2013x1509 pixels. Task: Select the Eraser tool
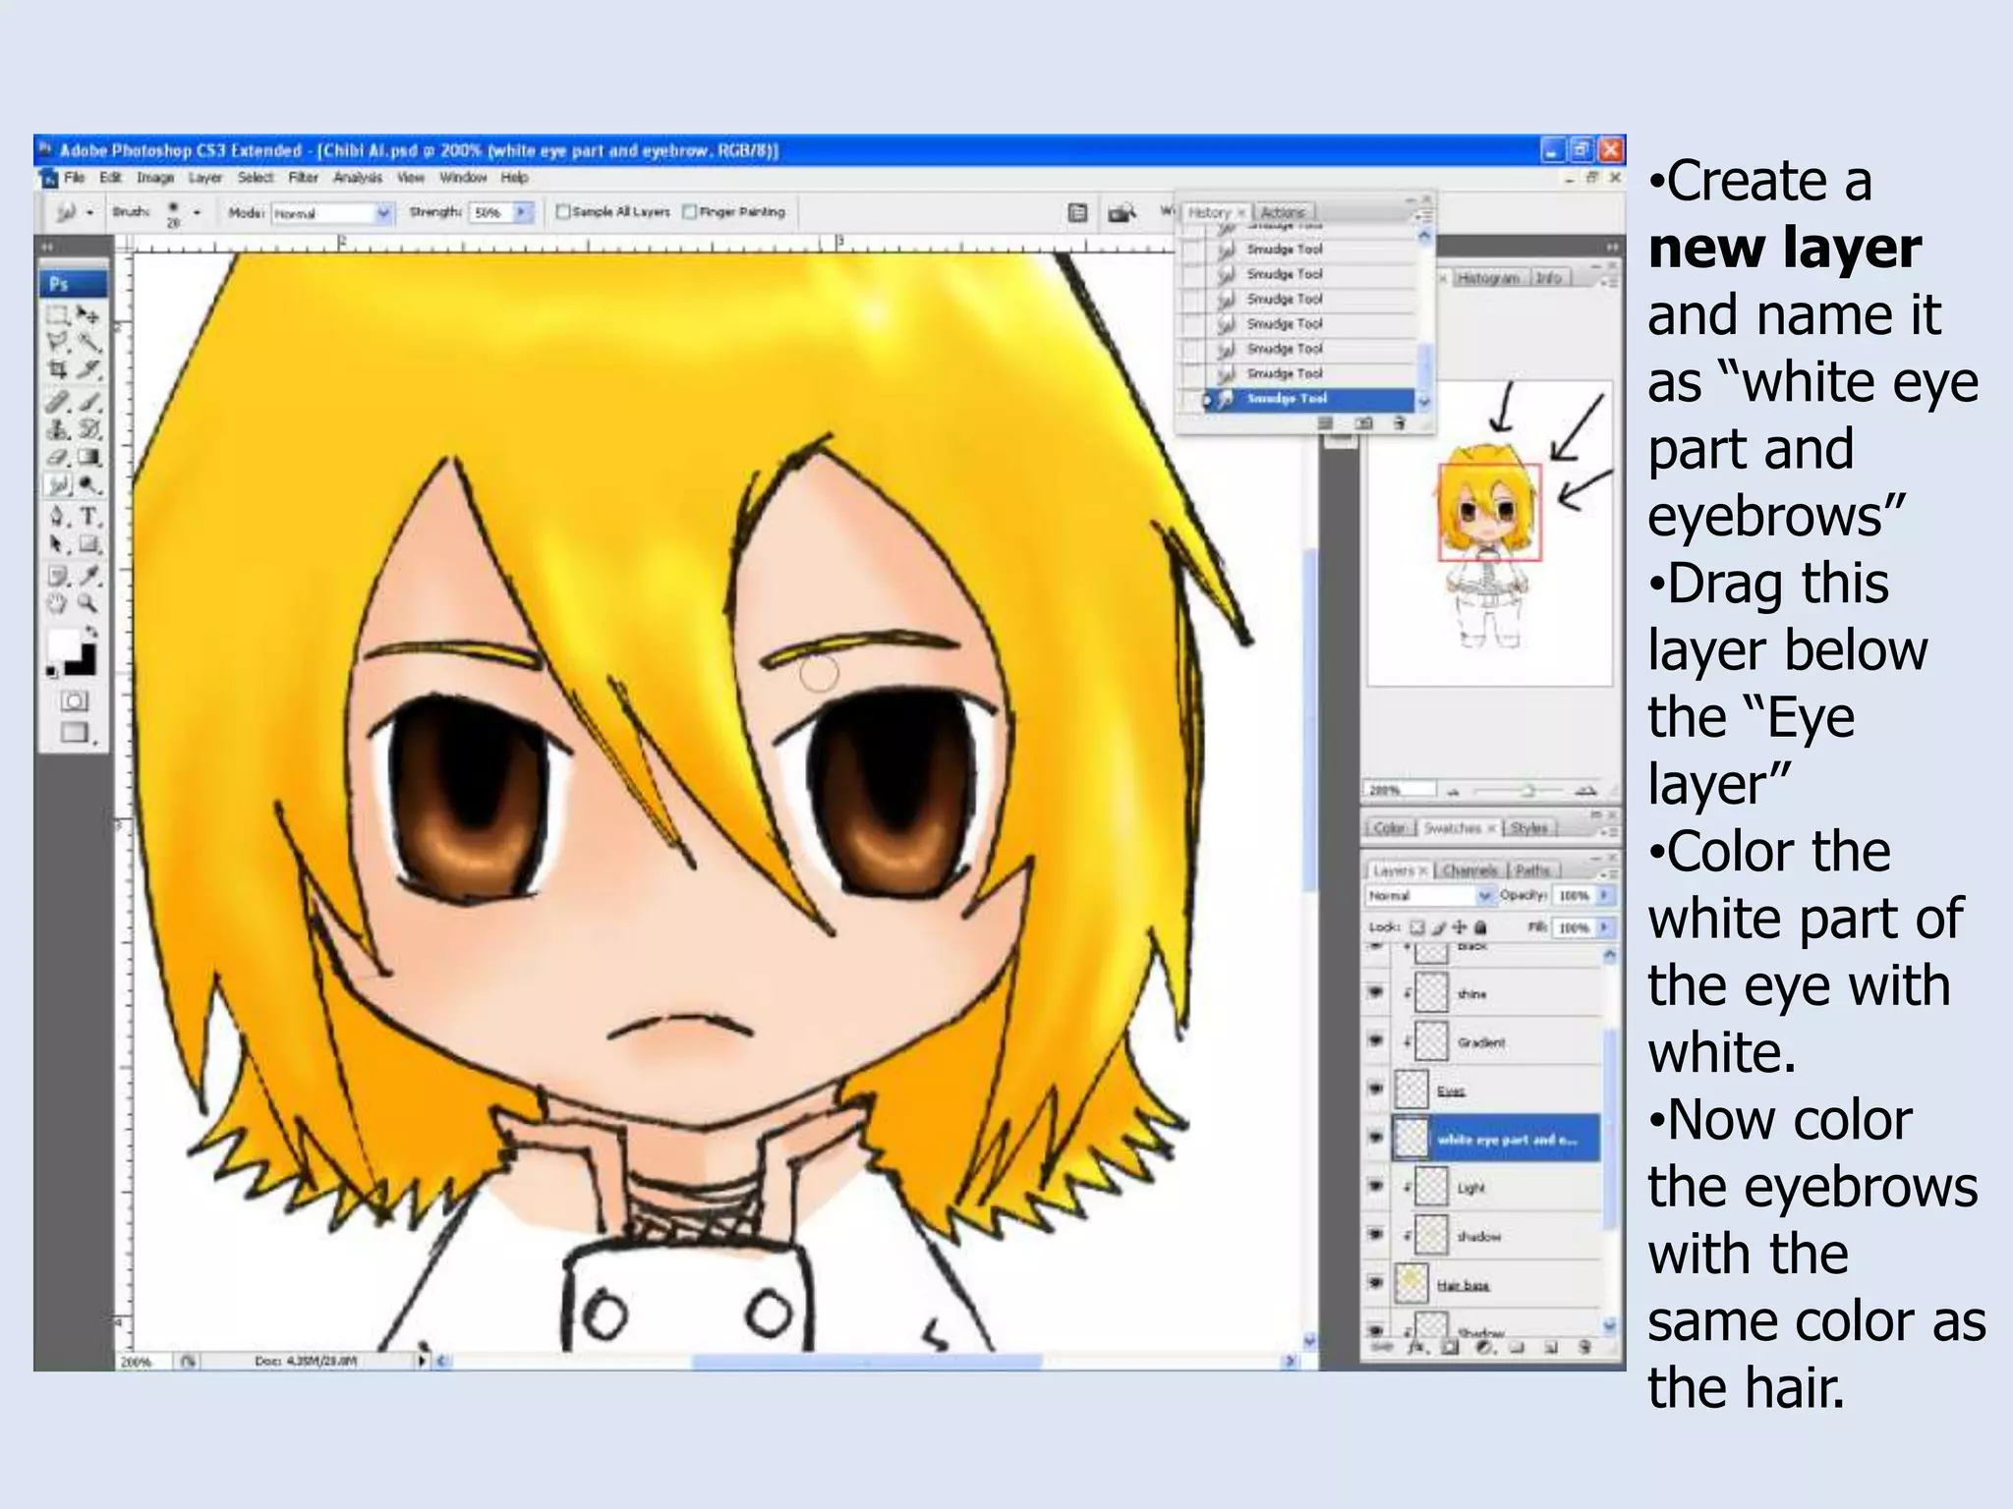click(x=58, y=457)
